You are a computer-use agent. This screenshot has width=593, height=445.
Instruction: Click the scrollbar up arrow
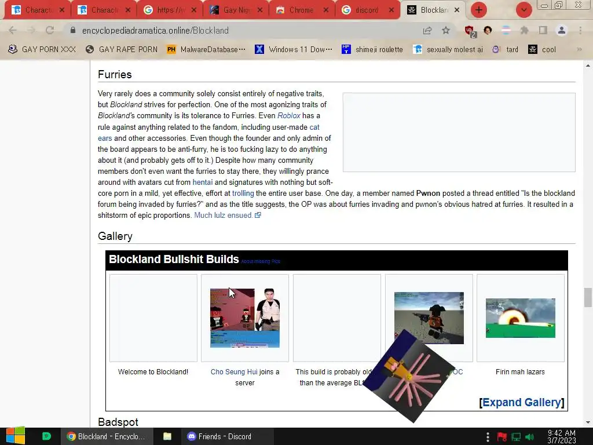(x=588, y=65)
